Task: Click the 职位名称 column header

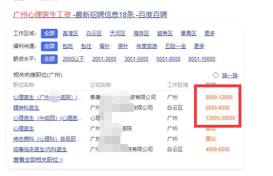Action: (24, 85)
